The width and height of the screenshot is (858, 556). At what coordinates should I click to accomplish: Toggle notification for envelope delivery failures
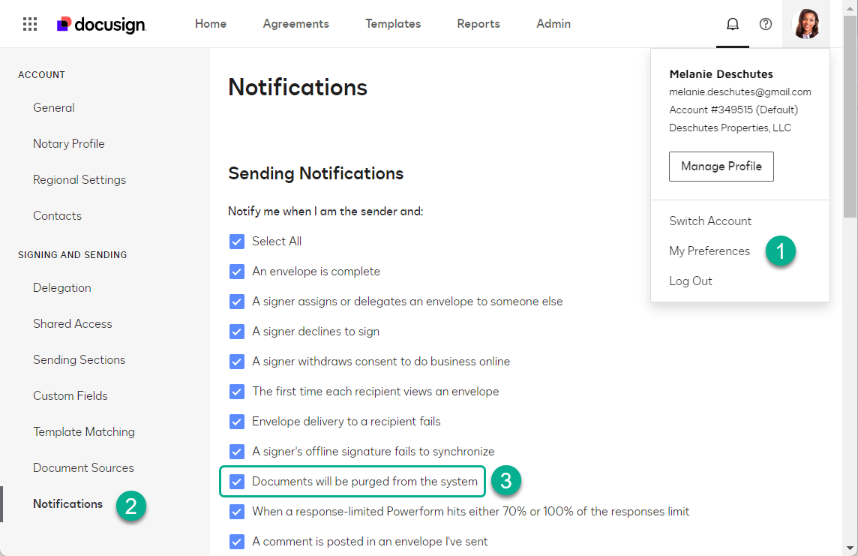pos(237,421)
